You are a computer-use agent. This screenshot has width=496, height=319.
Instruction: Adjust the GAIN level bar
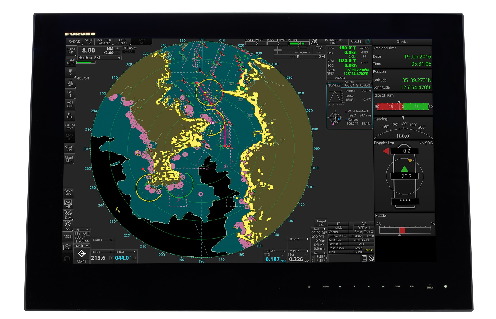299,43
